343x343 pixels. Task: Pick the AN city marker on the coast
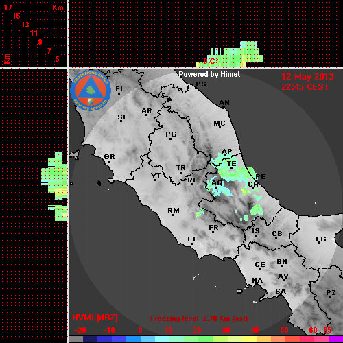coord(224,107)
